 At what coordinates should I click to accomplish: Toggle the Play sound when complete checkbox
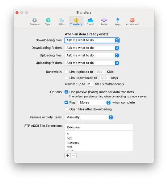(x=66, y=102)
